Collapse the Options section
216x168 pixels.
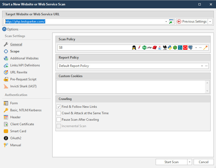tap(4, 29)
